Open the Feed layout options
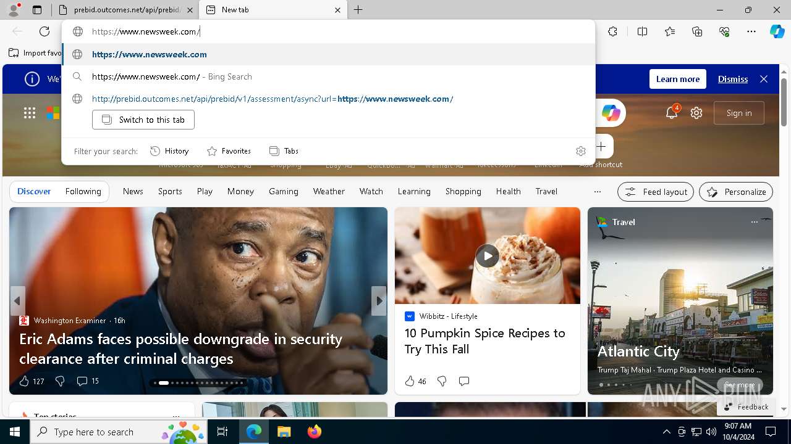This screenshot has height=444, width=791. click(x=656, y=192)
